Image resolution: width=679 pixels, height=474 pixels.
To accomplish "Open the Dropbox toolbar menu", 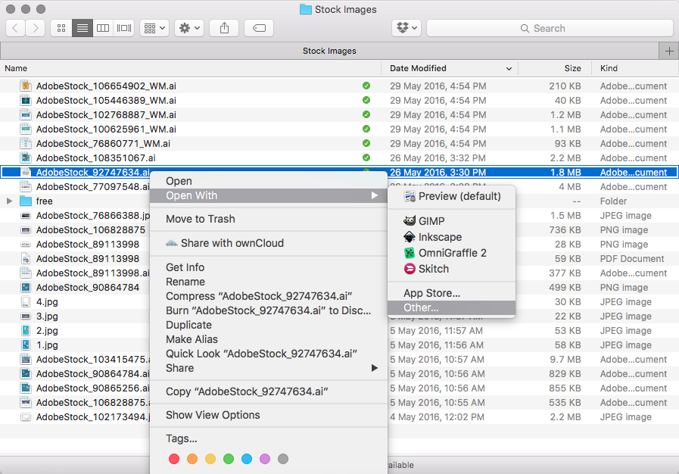I will point(406,28).
